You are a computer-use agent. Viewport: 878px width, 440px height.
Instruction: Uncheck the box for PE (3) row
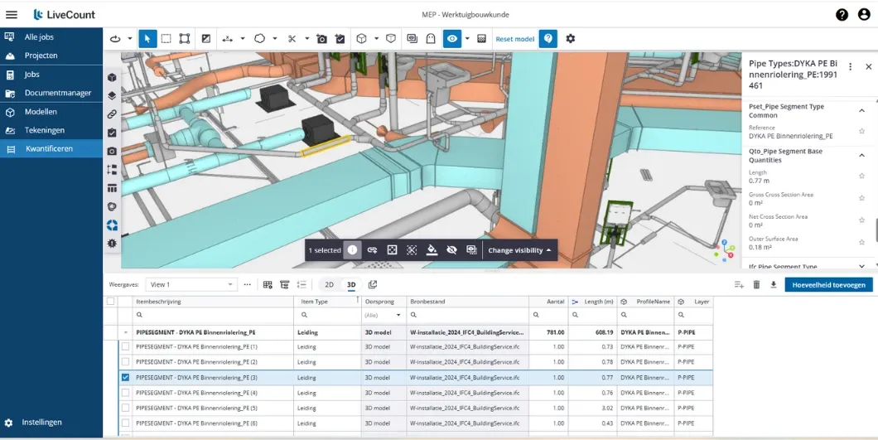click(125, 377)
